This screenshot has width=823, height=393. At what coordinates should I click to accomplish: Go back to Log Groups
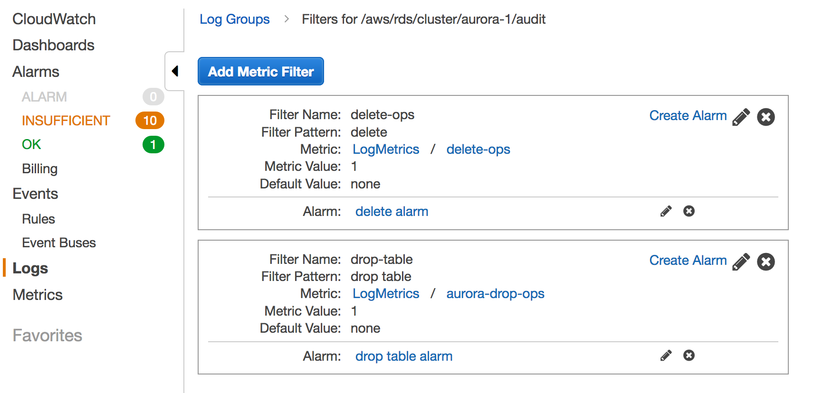[x=234, y=19]
